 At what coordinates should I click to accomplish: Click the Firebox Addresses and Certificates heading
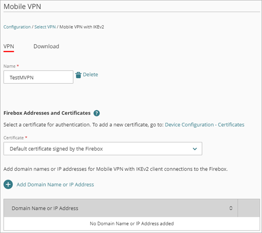tap(47, 113)
